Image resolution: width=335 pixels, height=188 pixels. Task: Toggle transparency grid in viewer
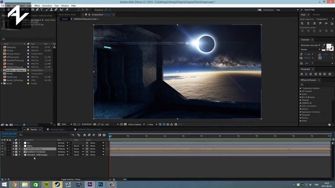point(125,124)
